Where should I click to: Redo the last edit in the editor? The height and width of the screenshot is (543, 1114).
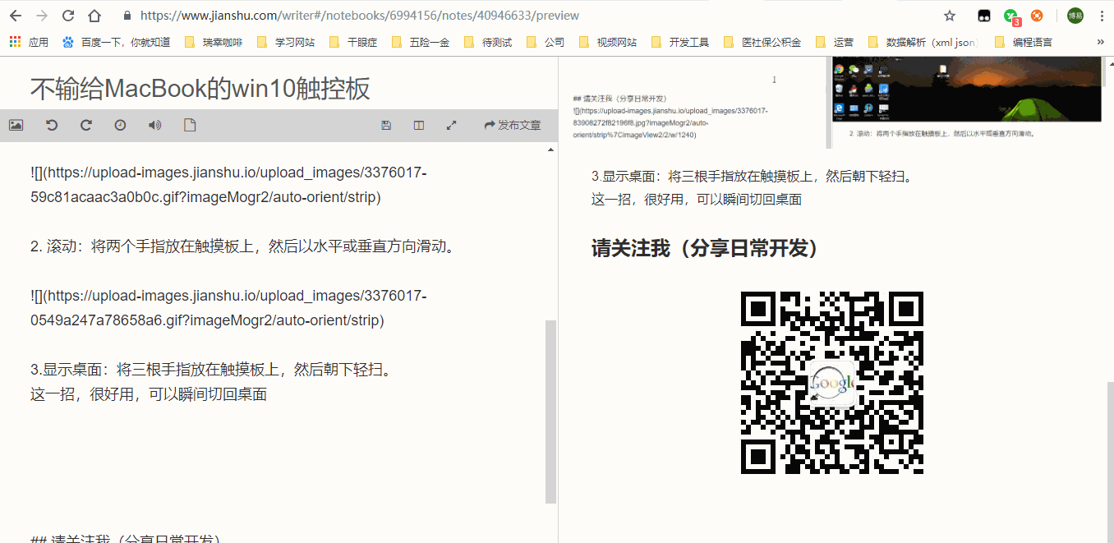(85, 125)
